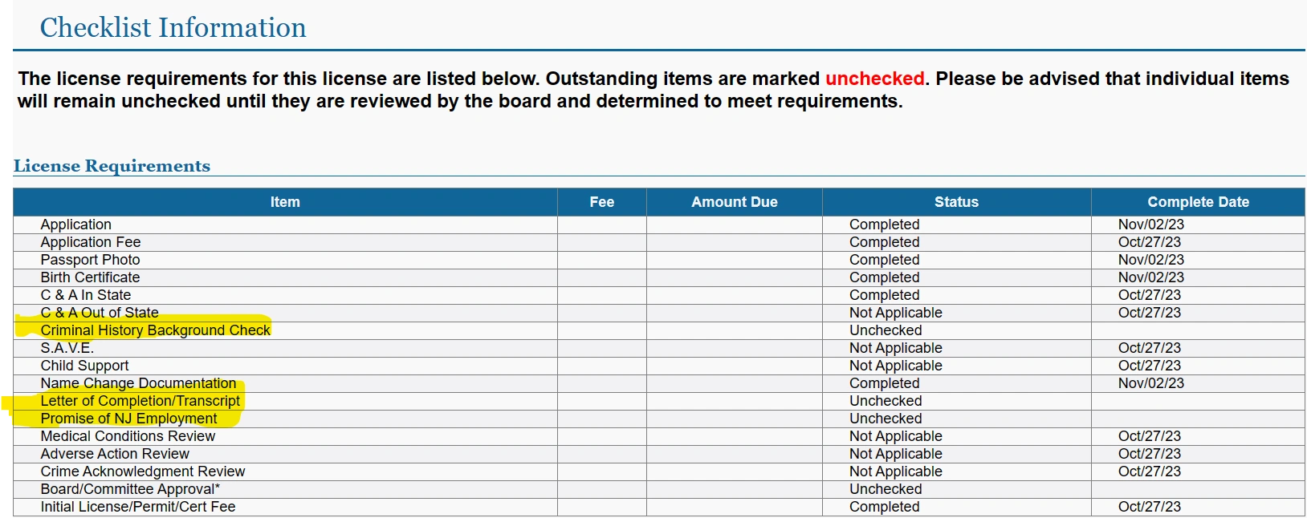Screen dimensions: 1307x518
Task: Click the Child Support row's Not Applicable status
Action: point(896,366)
